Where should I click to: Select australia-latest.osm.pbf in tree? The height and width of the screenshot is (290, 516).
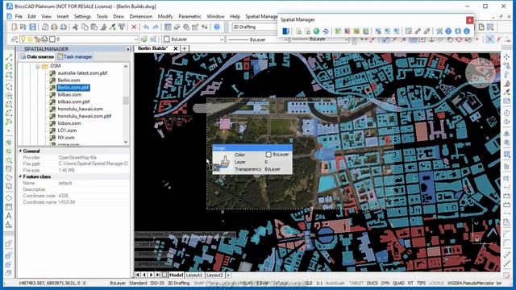coord(82,73)
